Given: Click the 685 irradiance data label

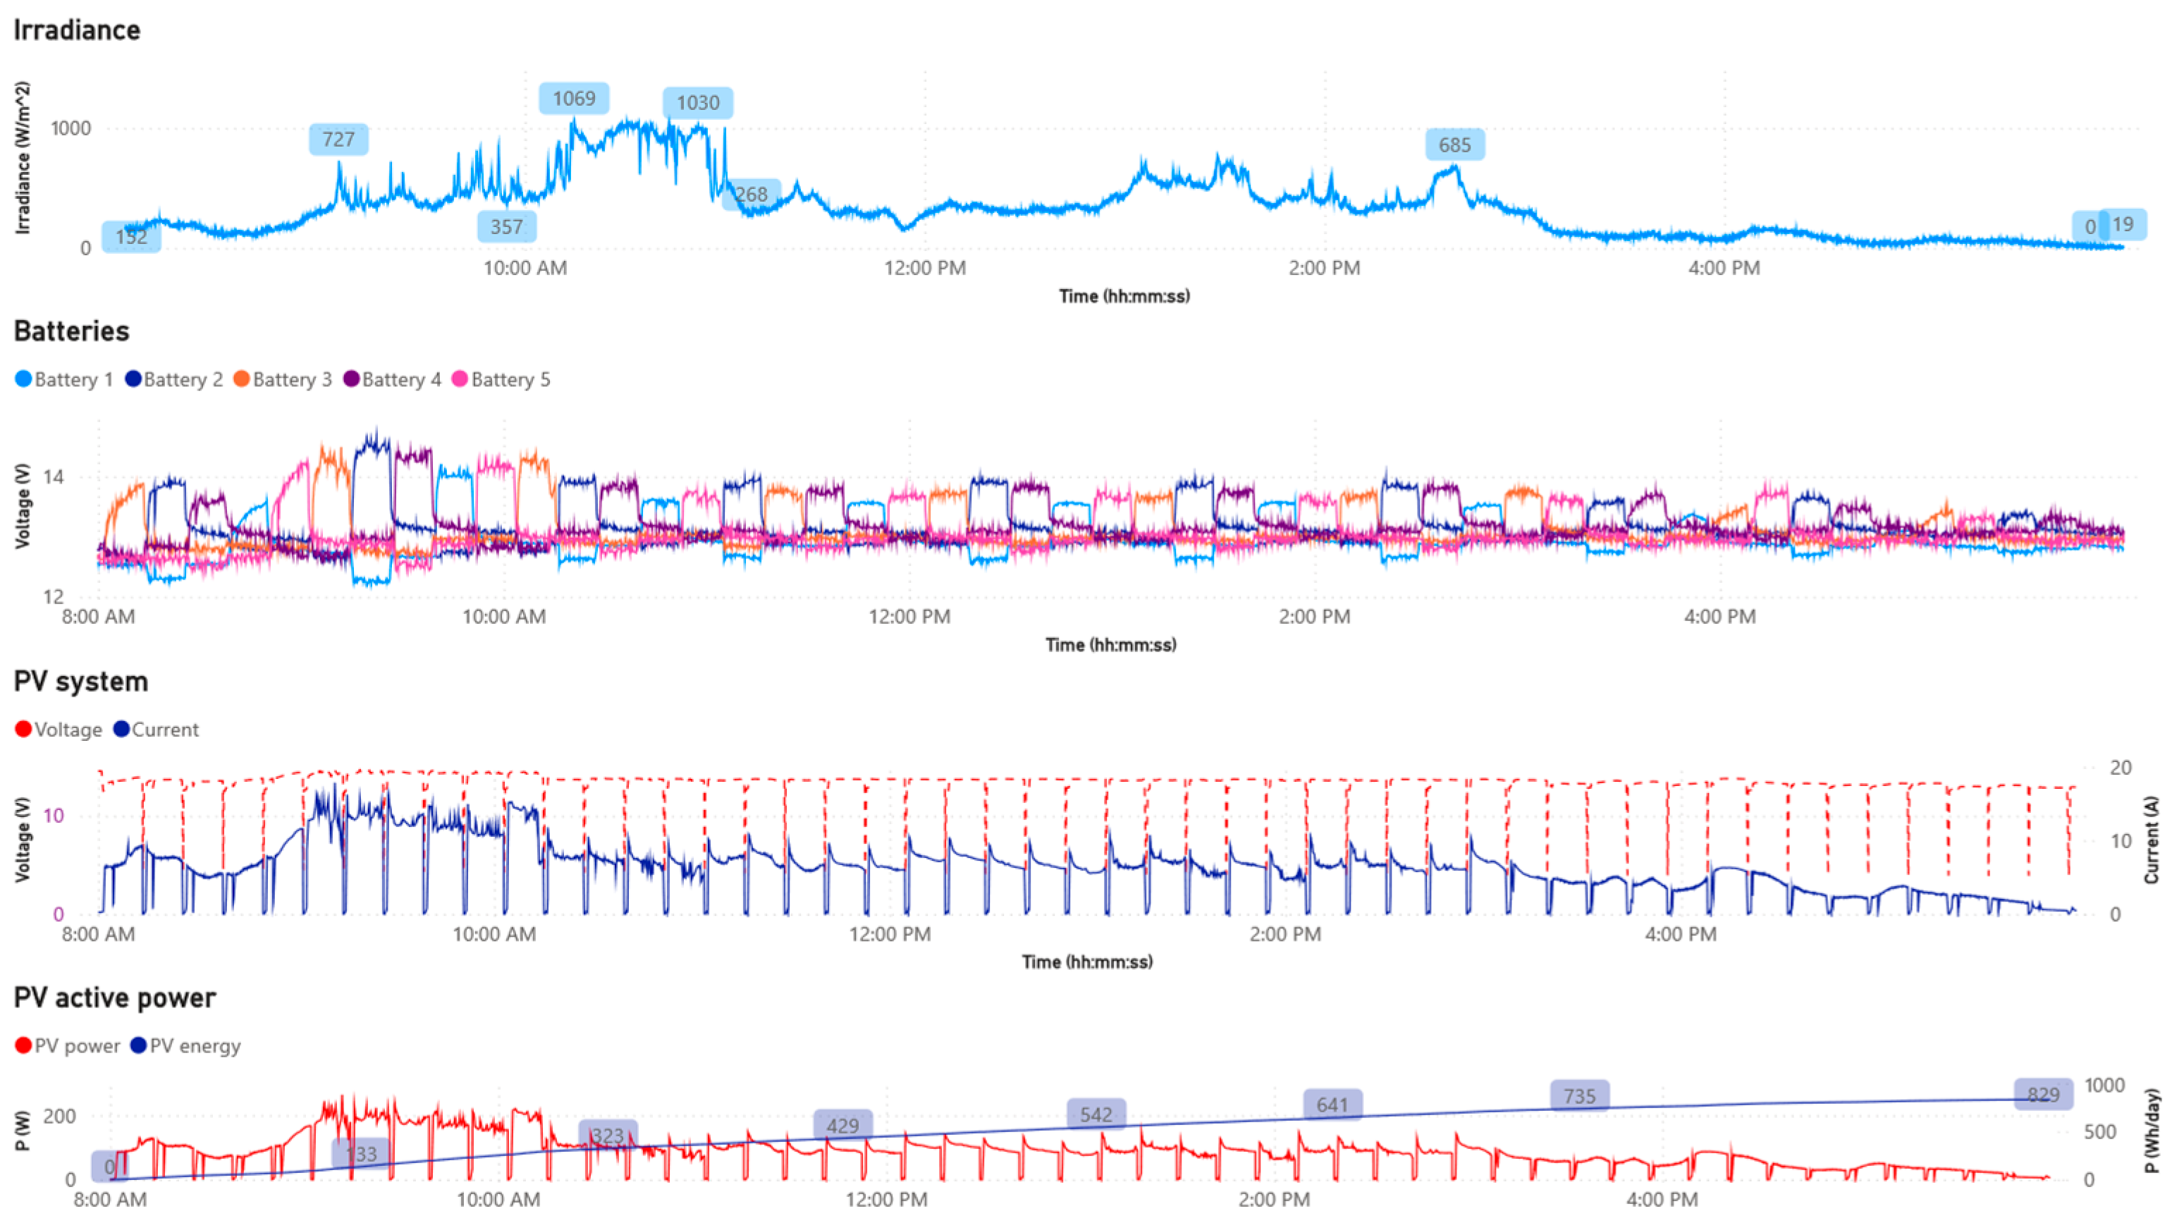Looking at the screenshot, I should point(1454,145).
